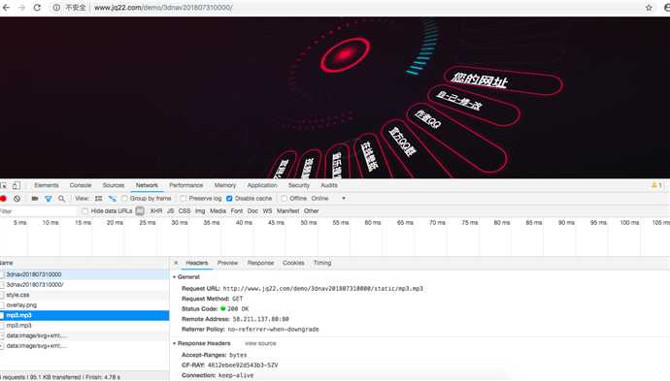Screen dimensions: 670x381
Task: Filter requests by Media
Action: pyautogui.click(x=218, y=210)
